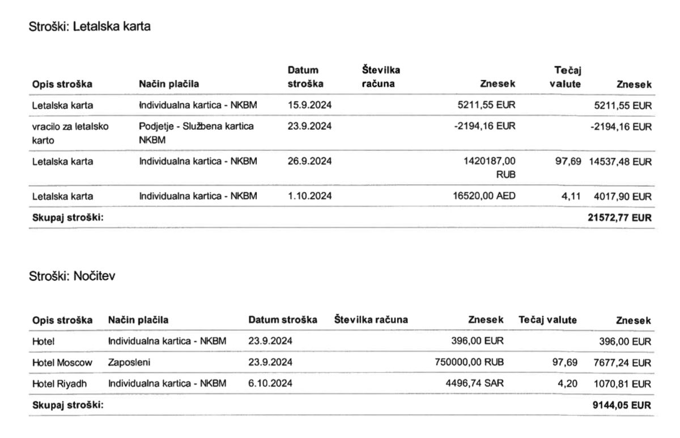The width and height of the screenshot is (680, 438).
Task: Select the amount 4496,74 SAR
Action: click(x=475, y=384)
